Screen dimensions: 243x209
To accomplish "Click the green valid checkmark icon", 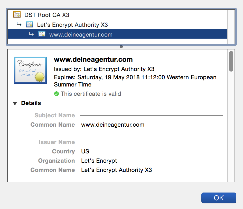I will click(x=57, y=94).
